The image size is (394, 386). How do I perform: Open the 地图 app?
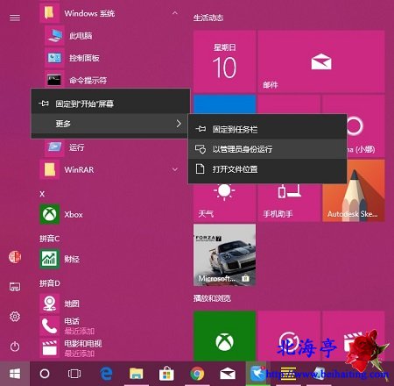(111, 304)
